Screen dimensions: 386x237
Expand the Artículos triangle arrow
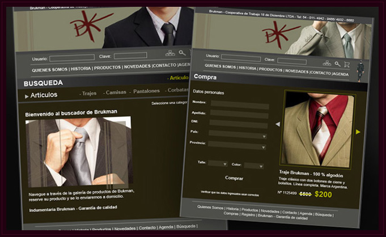(27, 97)
